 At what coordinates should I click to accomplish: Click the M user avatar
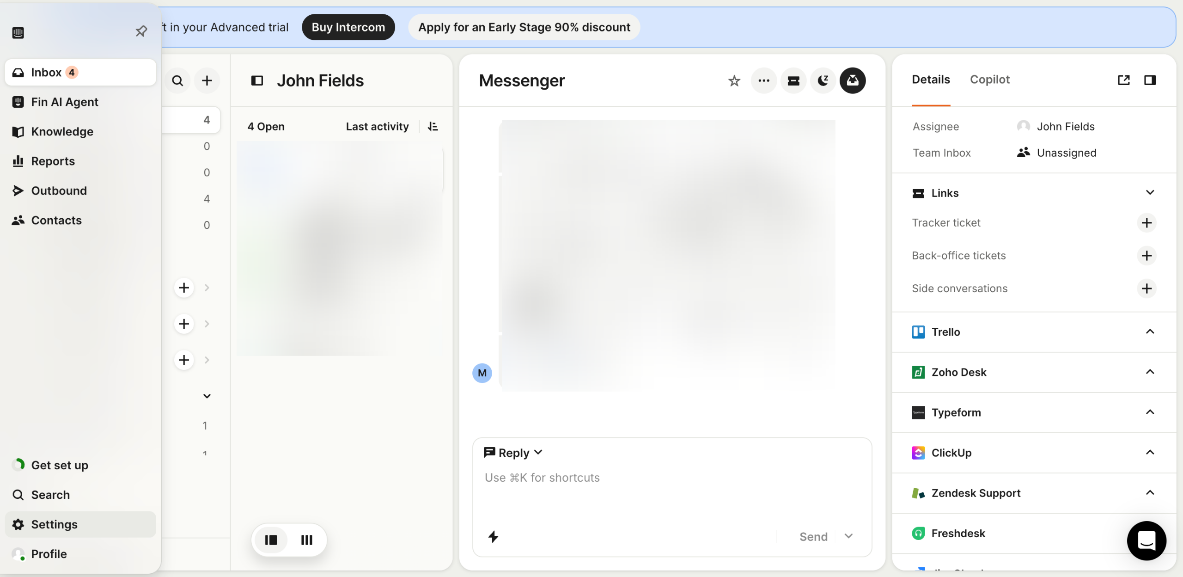click(x=482, y=373)
